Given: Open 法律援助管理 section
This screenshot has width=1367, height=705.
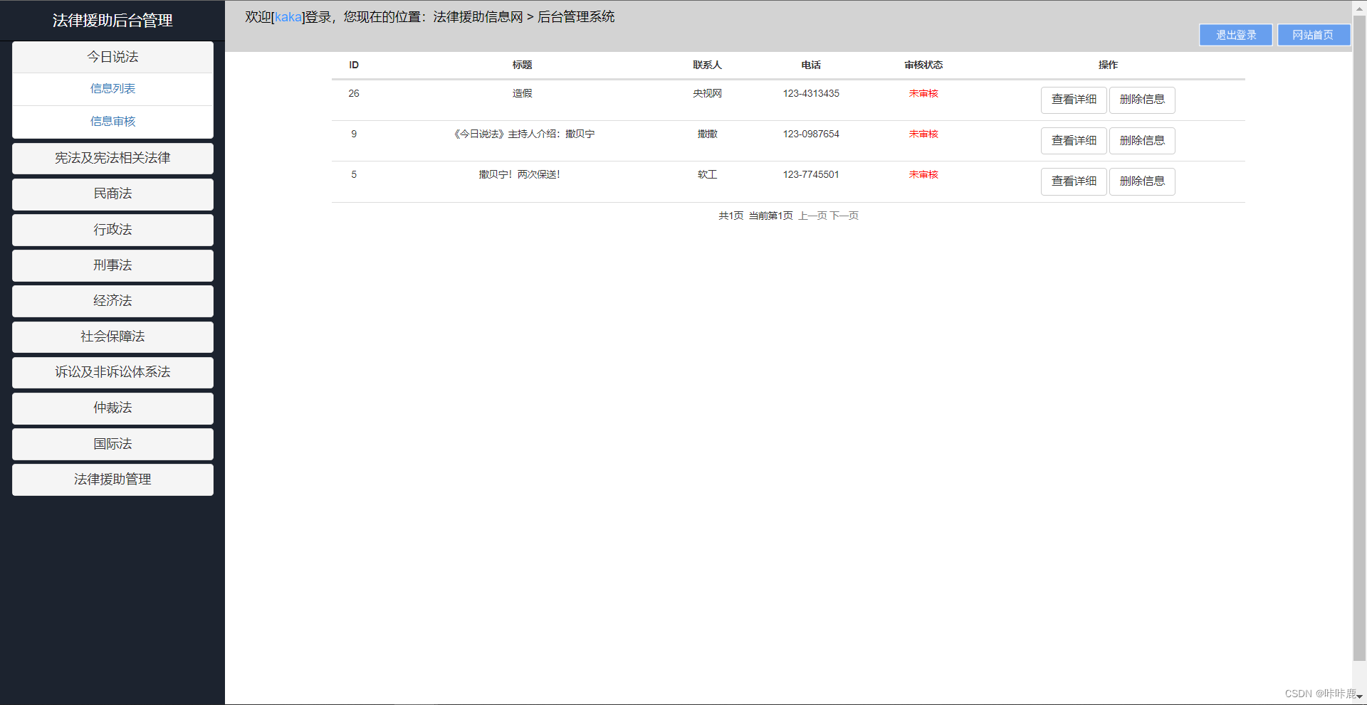Looking at the screenshot, I should click(112, 479).
